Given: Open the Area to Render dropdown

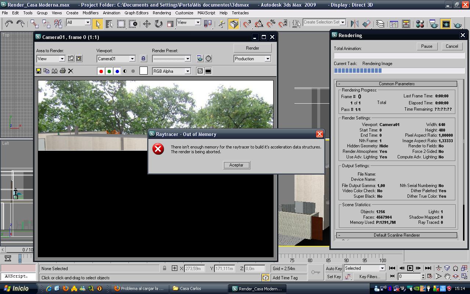Looking at the screenshot, I should (51, 59).
